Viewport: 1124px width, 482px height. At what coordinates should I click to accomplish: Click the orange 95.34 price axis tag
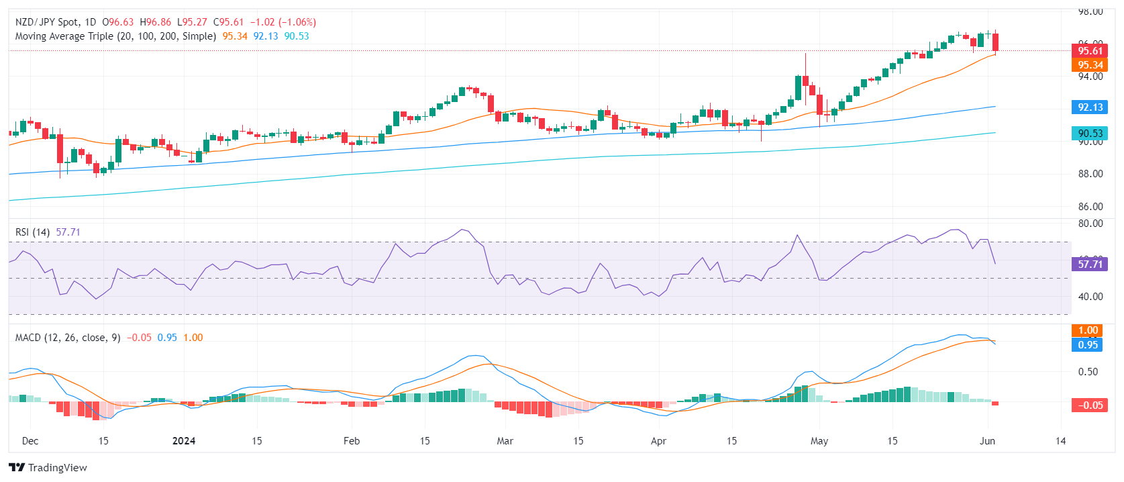1089,65
